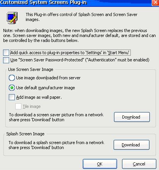This screenshot has width=159, height=170.
Task: Check the quick access to plug-in properties box
Action: point(6,53)
